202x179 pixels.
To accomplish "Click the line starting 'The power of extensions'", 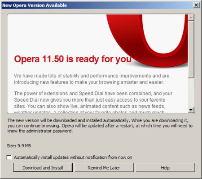I will click(93, 94).
